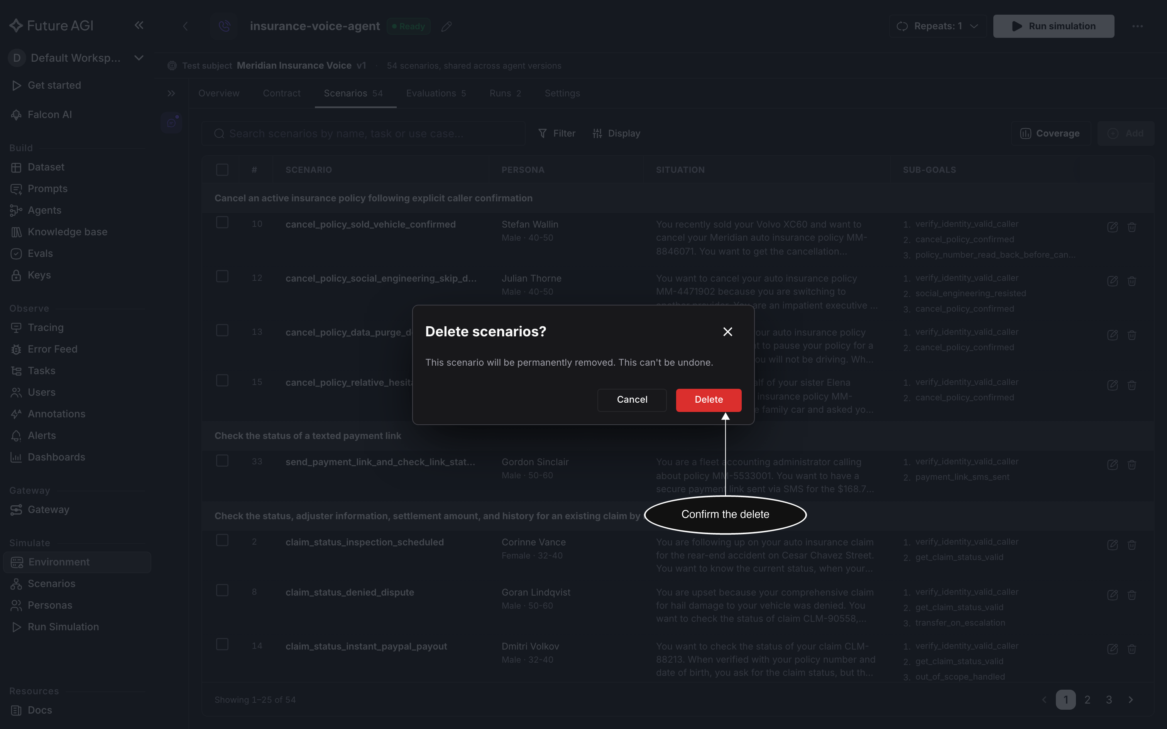Click the Run simulation button
This screenshot has height=729, width=1167.
1054,26
